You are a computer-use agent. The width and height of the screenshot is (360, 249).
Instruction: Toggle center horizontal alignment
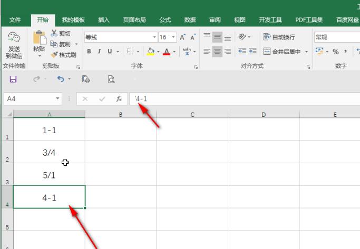217,52
